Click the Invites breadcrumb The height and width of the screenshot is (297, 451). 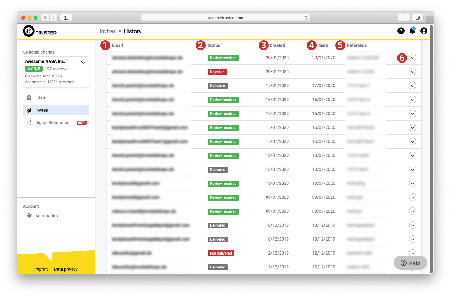point(108,31)
